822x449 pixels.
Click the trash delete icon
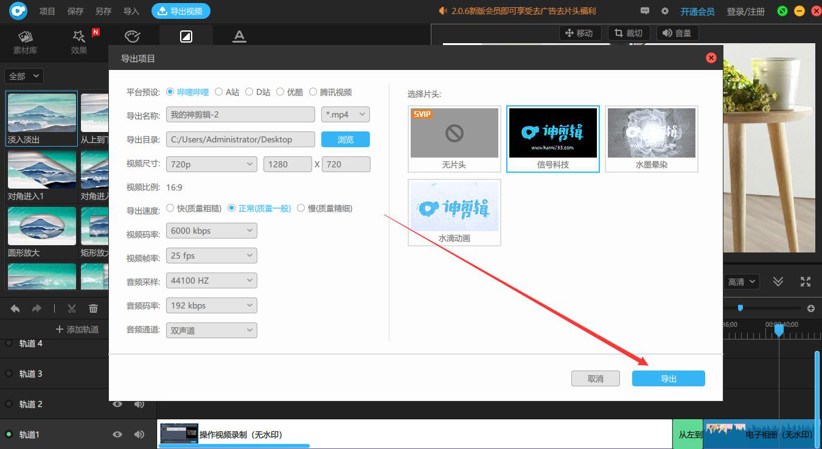[93, 308]
